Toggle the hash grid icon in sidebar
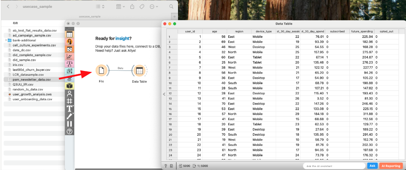The image size is (406, 170). pos(69,101)
